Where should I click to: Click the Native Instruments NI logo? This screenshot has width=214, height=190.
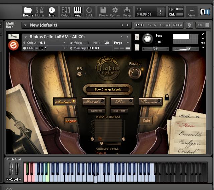[x=205, y=12]
